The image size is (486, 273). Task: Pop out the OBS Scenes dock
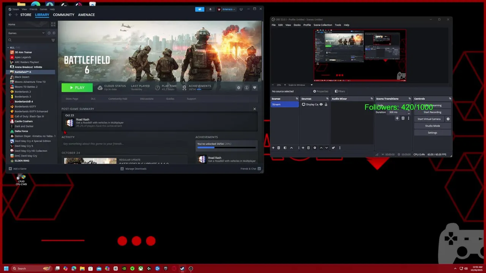pyautogui.click(x=297, y=99)
